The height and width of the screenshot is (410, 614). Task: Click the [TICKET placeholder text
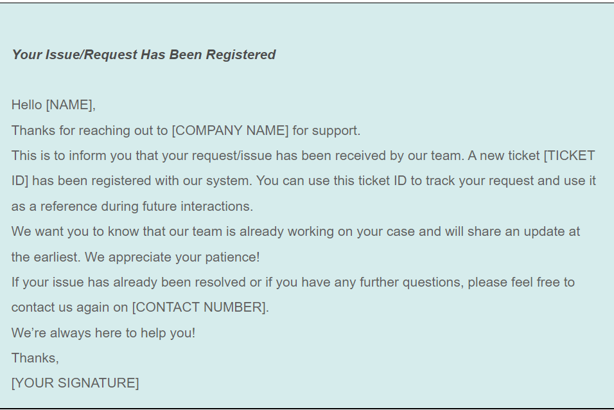[570, 156]
